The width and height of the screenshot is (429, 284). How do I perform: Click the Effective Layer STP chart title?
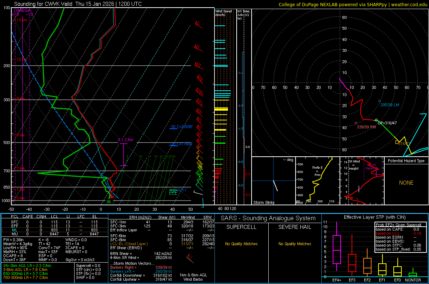pyautogui.click(x=374, y=217)
